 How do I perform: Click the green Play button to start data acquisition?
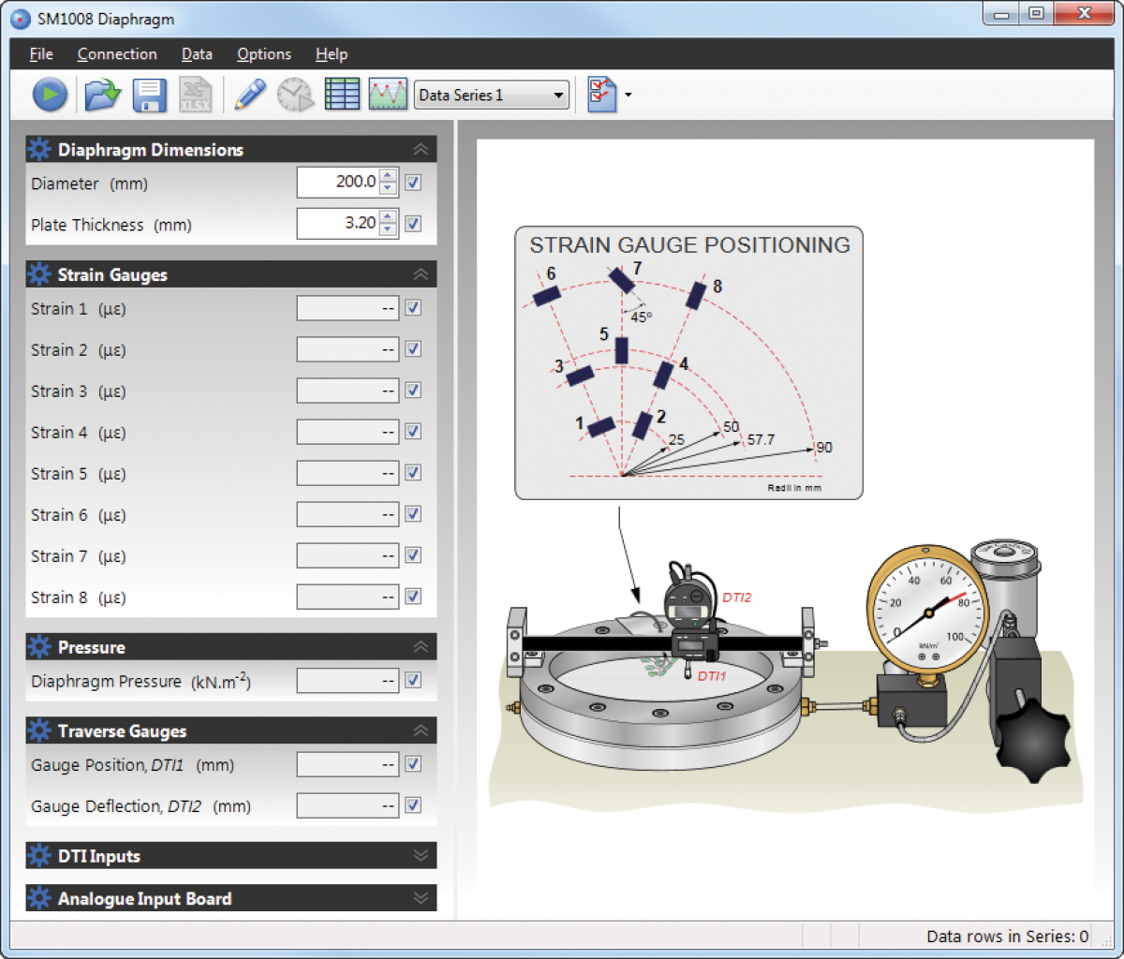[49, 94]
